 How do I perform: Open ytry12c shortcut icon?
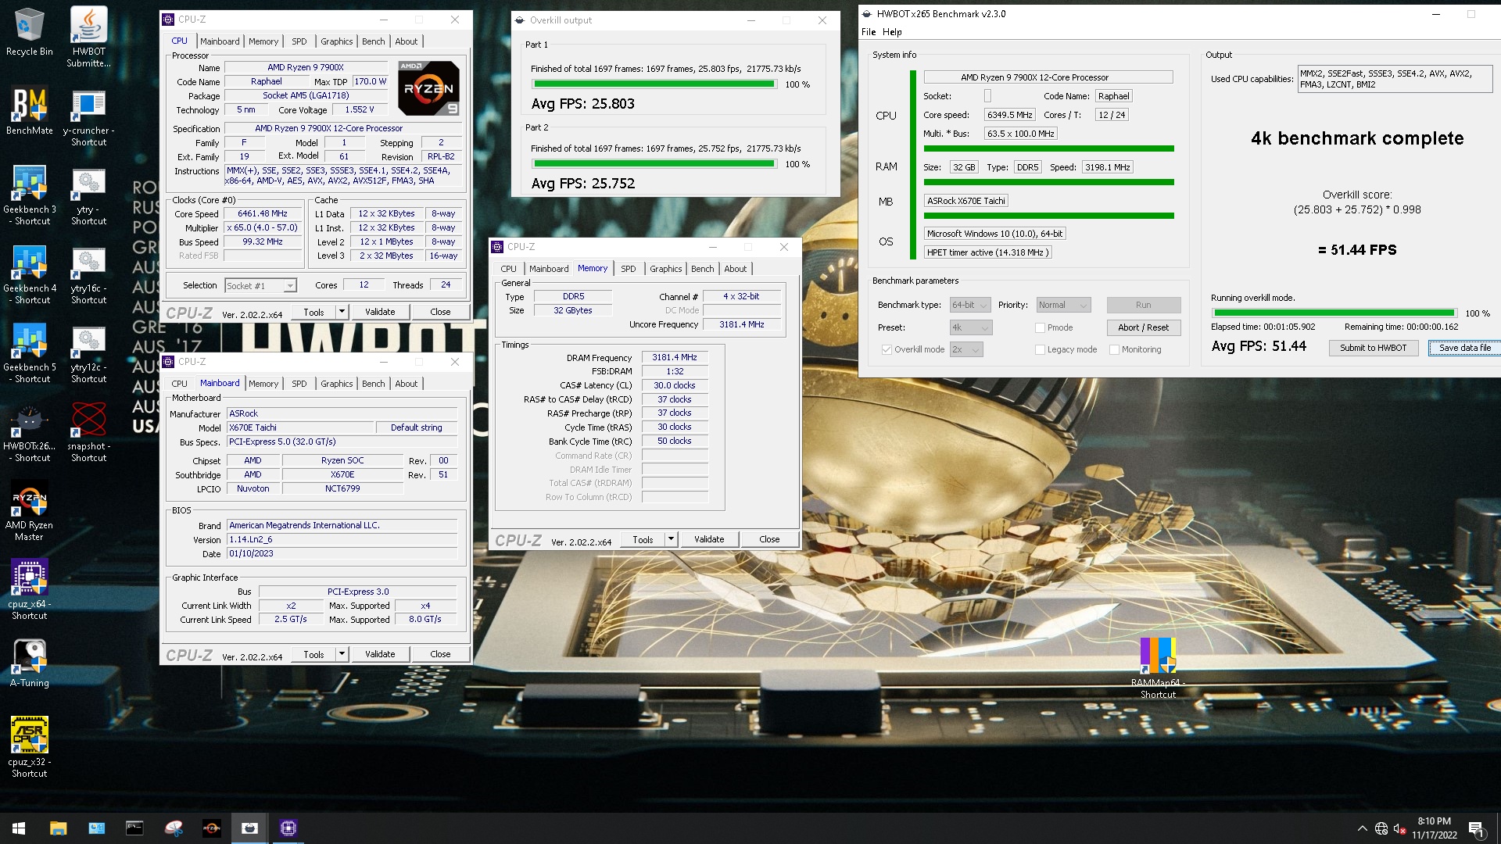(88, 353)
